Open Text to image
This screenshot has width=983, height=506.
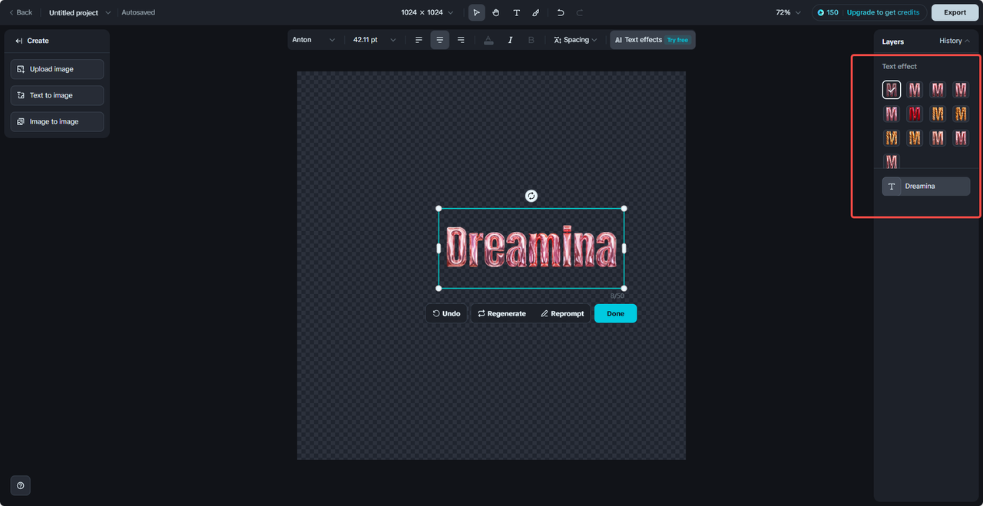pyautogui.click(x=57, y=95)
